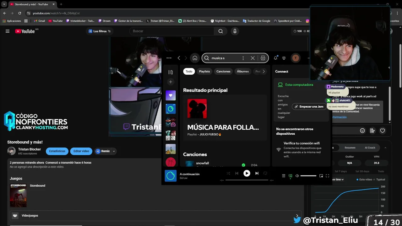Open Nightbot Dashboard bookmark
The image size is (402, 226).
tap(225, 21)
